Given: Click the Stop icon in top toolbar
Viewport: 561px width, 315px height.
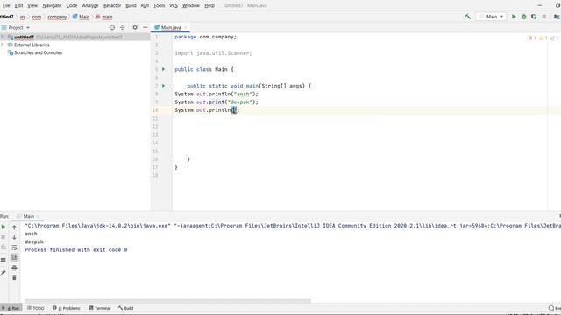Looking at the screenshot, I should 544,17.
